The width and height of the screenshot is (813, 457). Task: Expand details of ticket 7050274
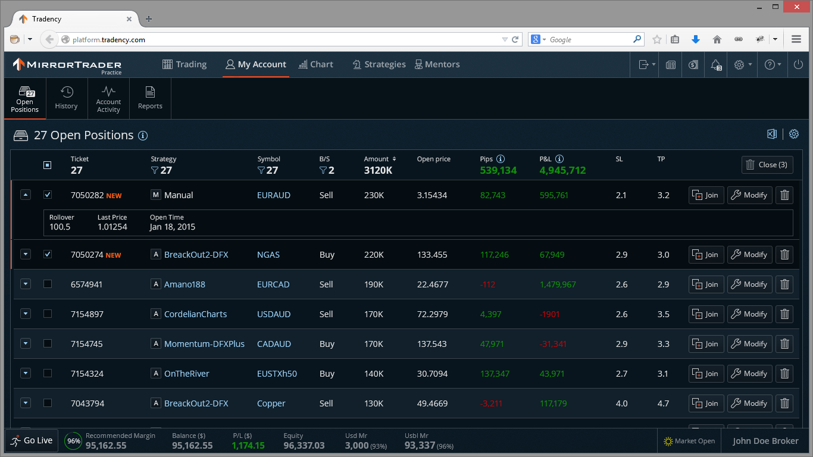tap(25, 254)
